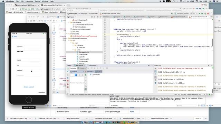Screen dimensions: 221x124
Task: Collapse the c_interop folder
Action: [73, 45]
